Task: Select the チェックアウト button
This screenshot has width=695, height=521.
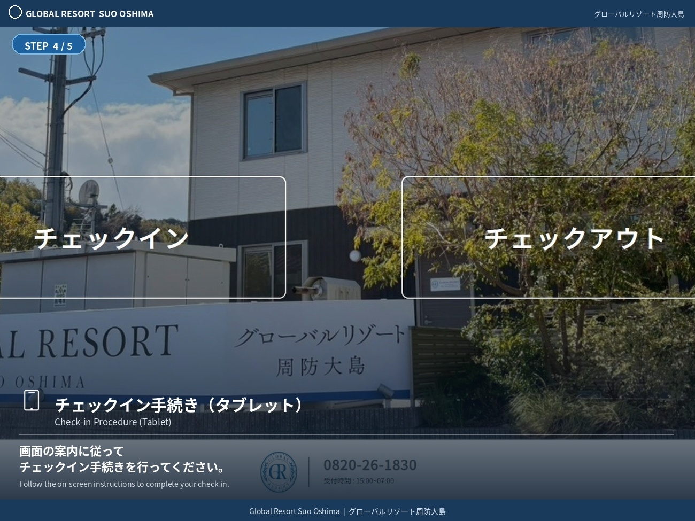Action: (549, 237)
